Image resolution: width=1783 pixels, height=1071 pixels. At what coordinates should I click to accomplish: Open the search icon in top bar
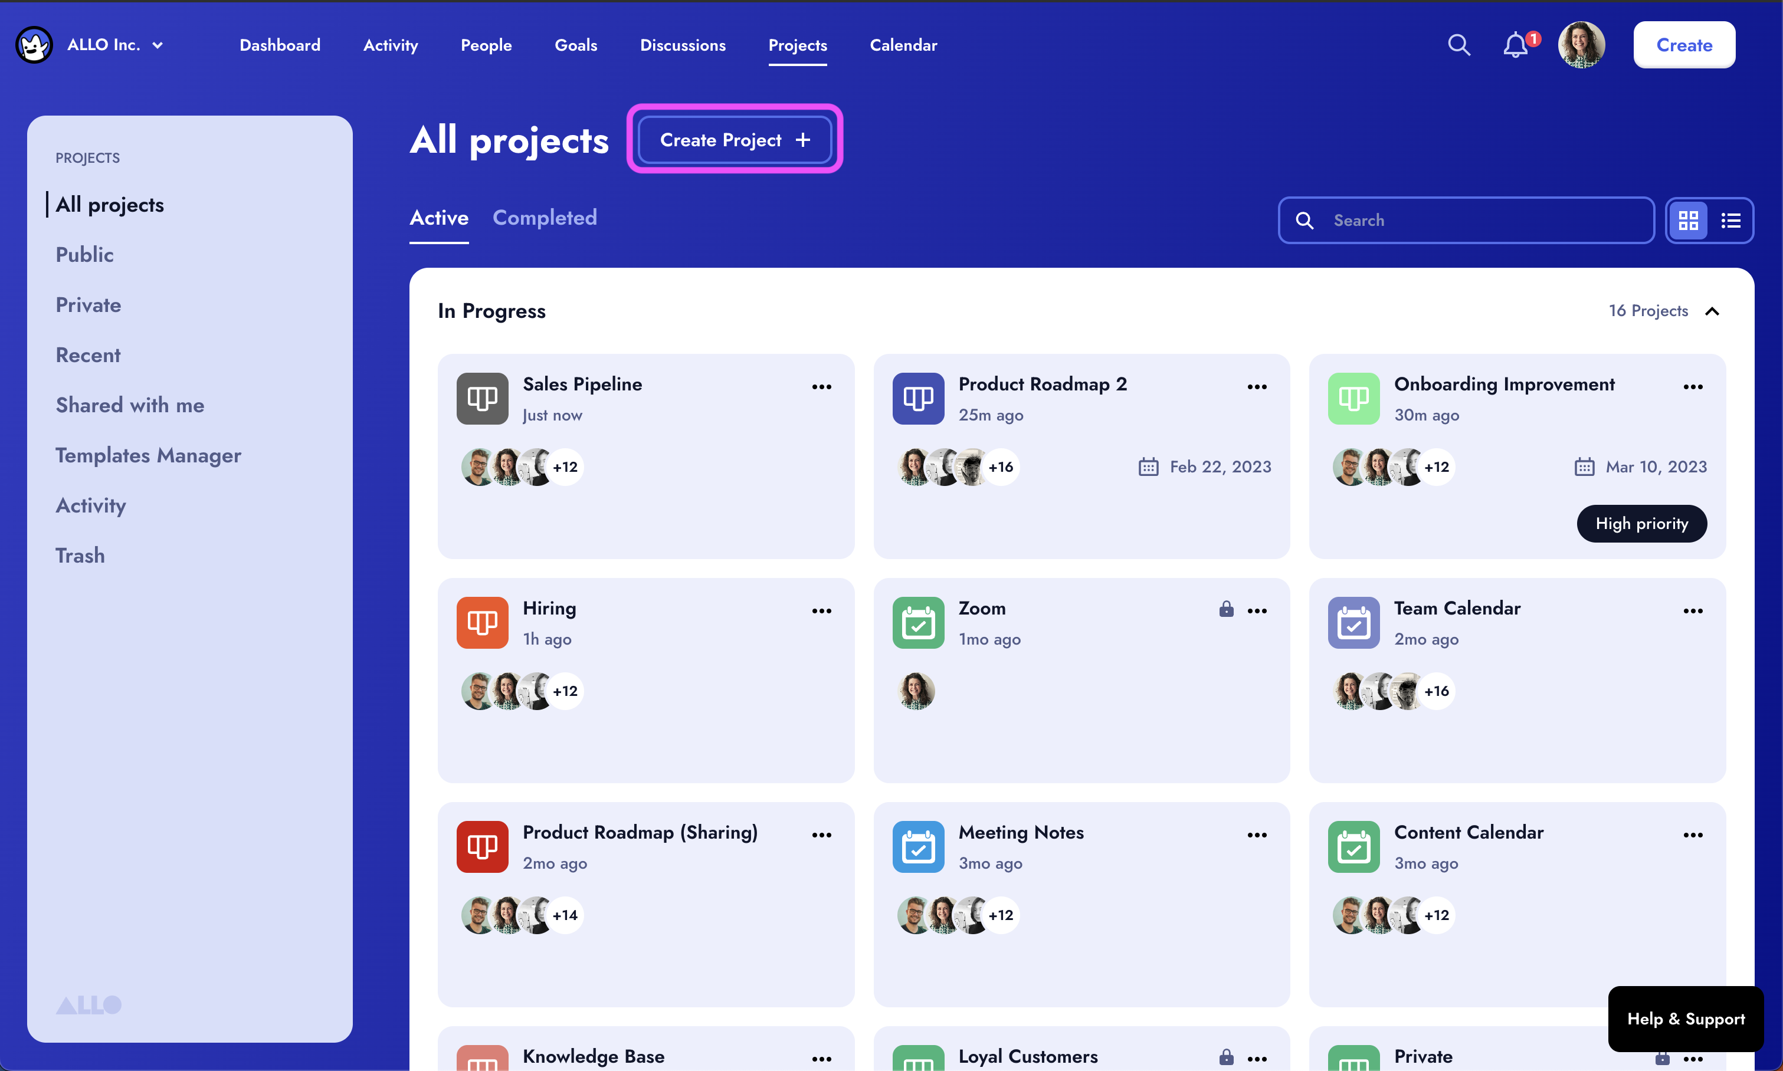[x=1458, y=45]
